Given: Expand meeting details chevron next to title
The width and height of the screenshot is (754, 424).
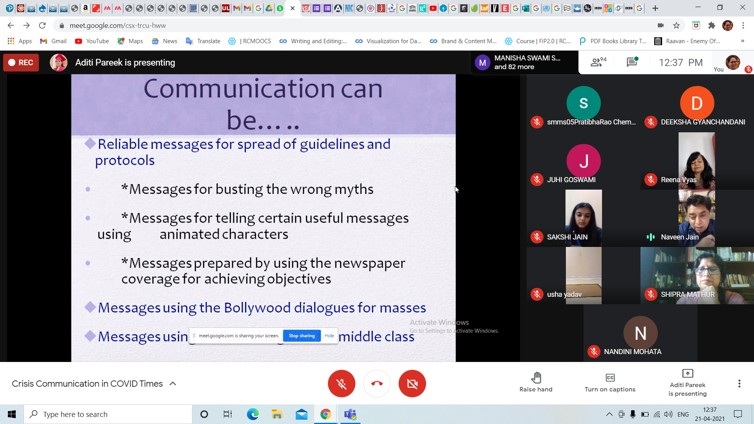Looking at the screenshot, I should pyautogui.click(x=173, y=384).
